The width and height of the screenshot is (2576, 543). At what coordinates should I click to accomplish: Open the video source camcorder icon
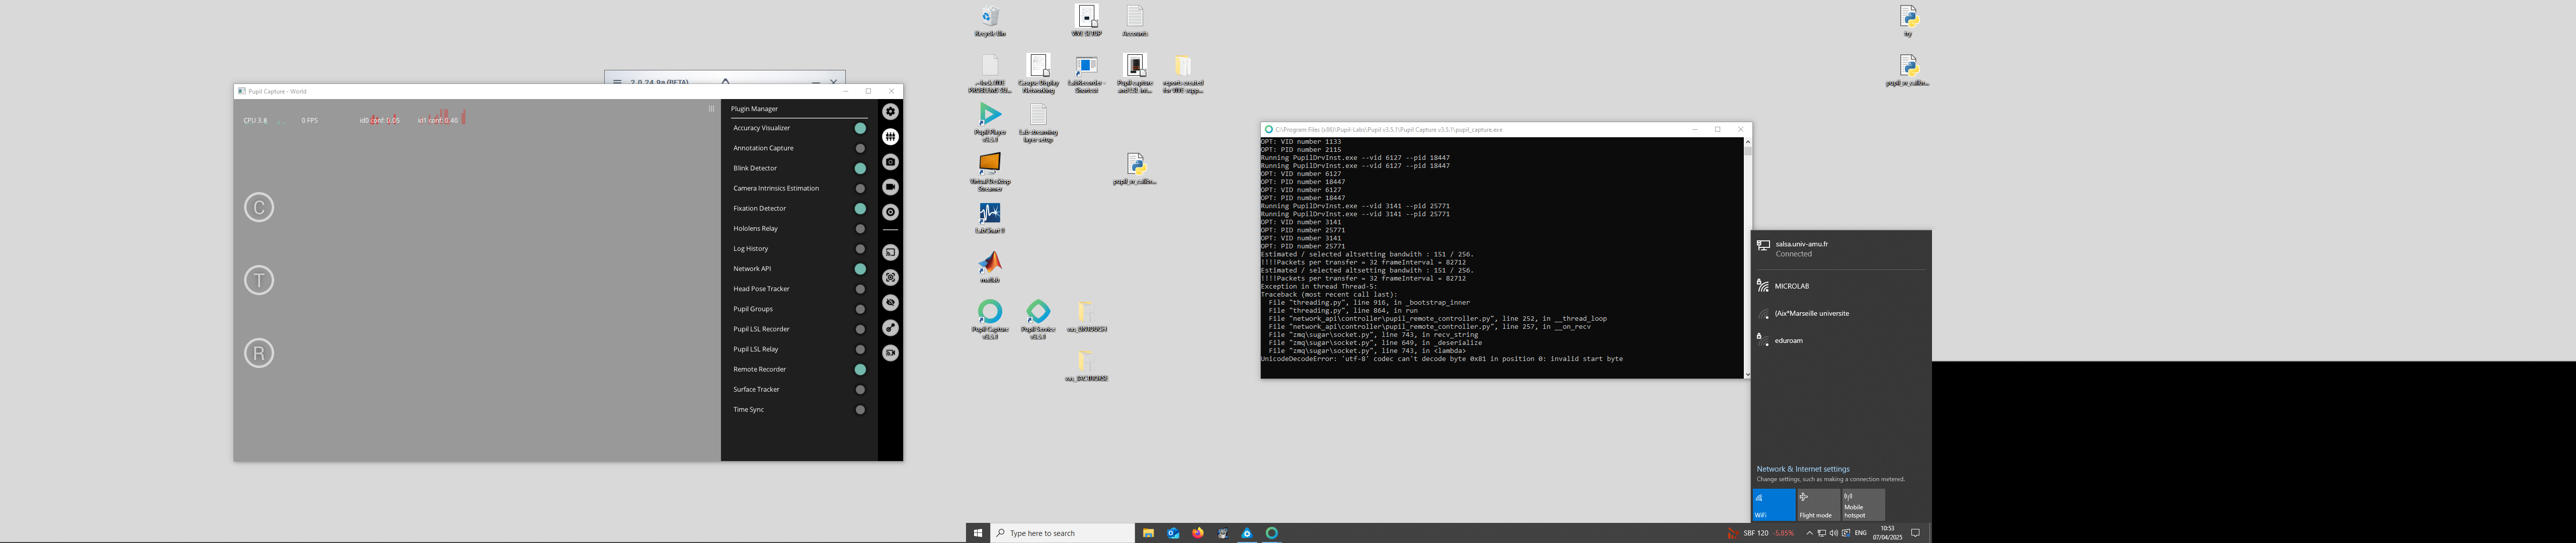(x=890, y=187)
